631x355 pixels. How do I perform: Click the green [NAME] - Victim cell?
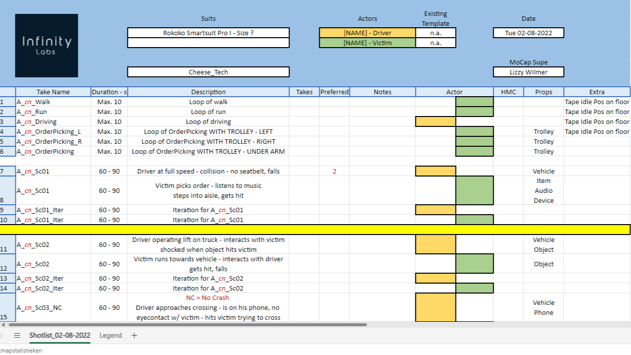pos(367,43)
